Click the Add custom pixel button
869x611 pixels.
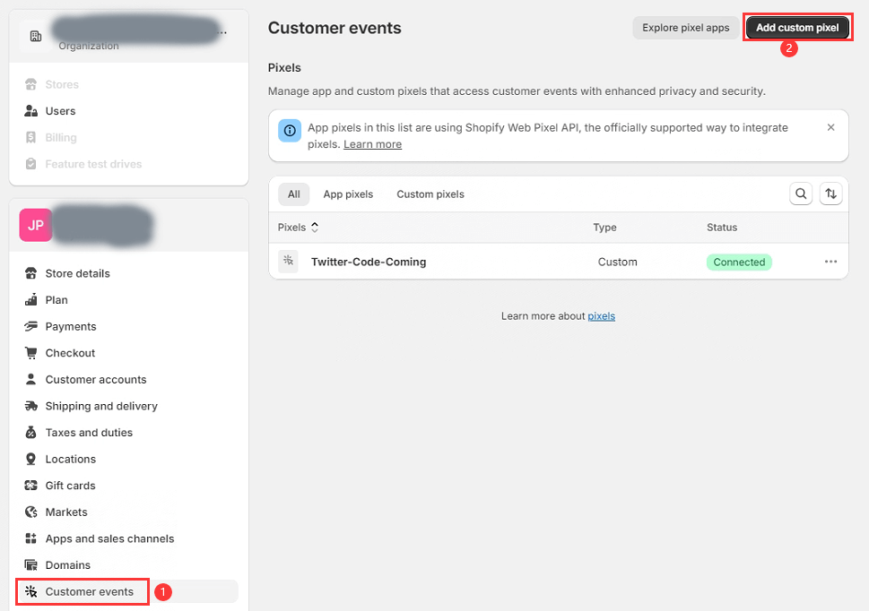point(797,28)
